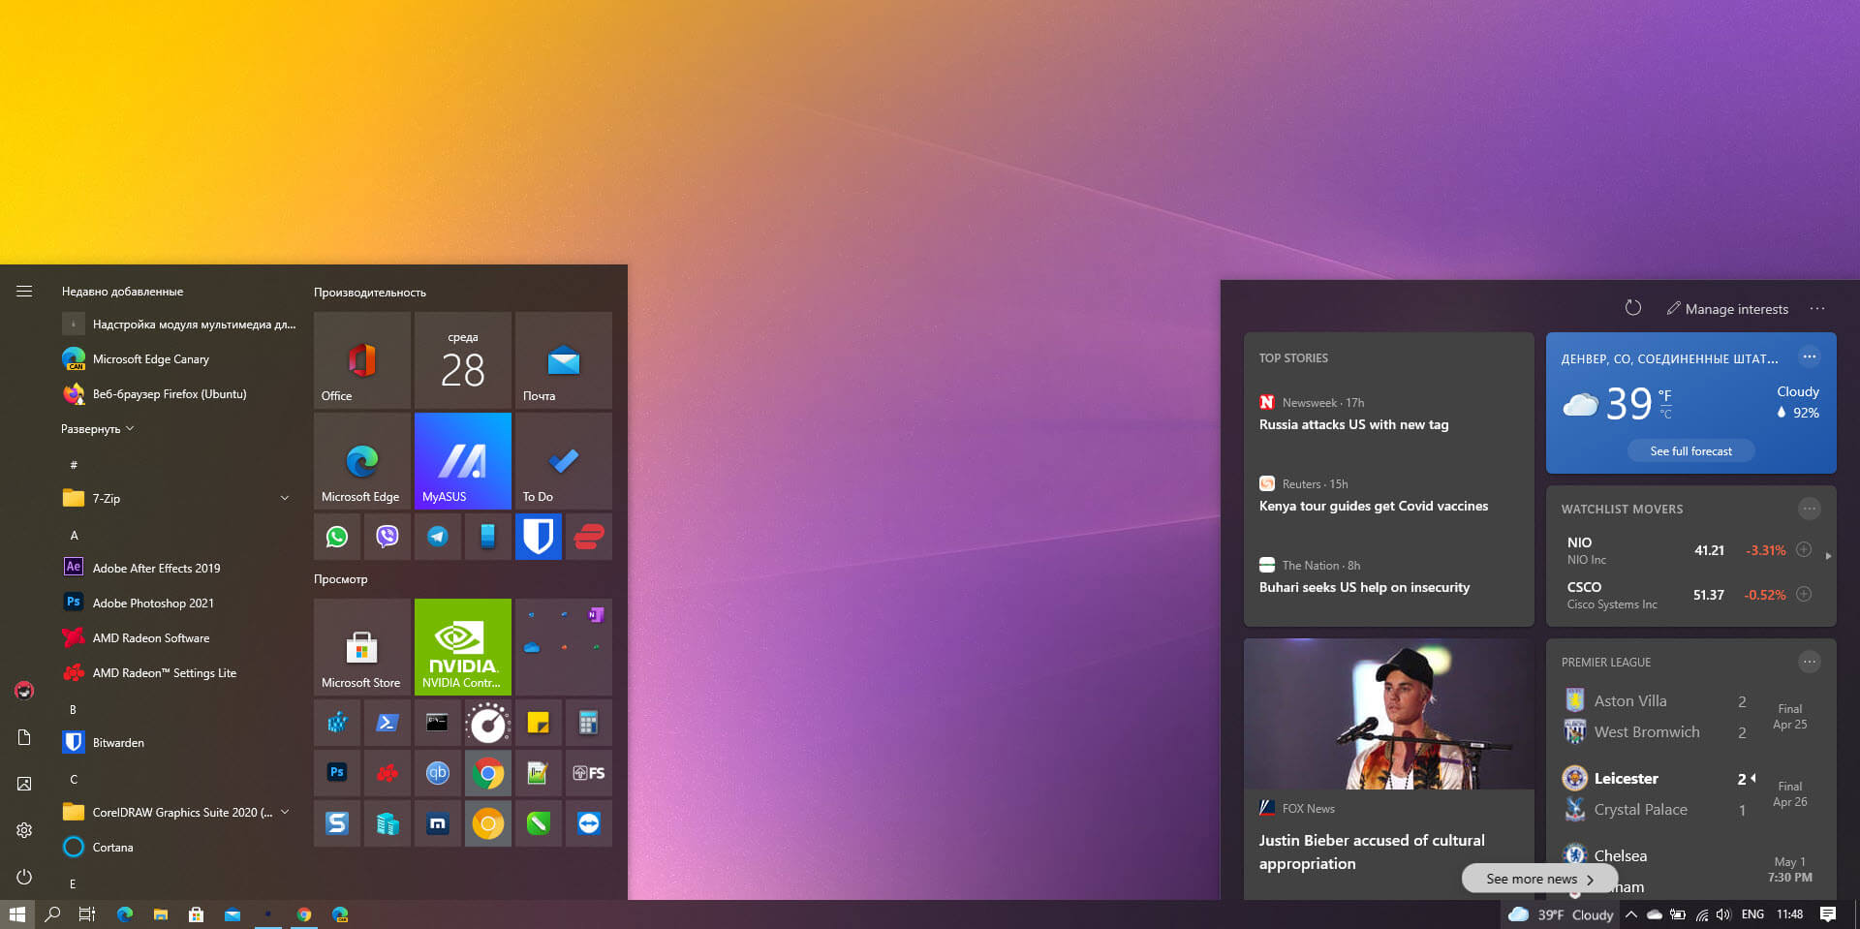Launch the Viber small tile

(387, 537)
